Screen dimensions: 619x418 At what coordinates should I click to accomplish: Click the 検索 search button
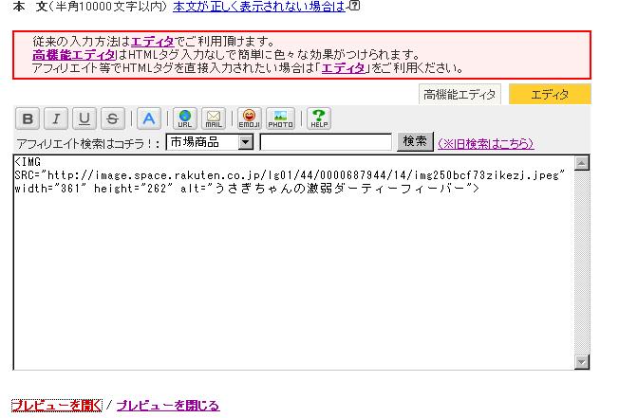click(415, 141)
